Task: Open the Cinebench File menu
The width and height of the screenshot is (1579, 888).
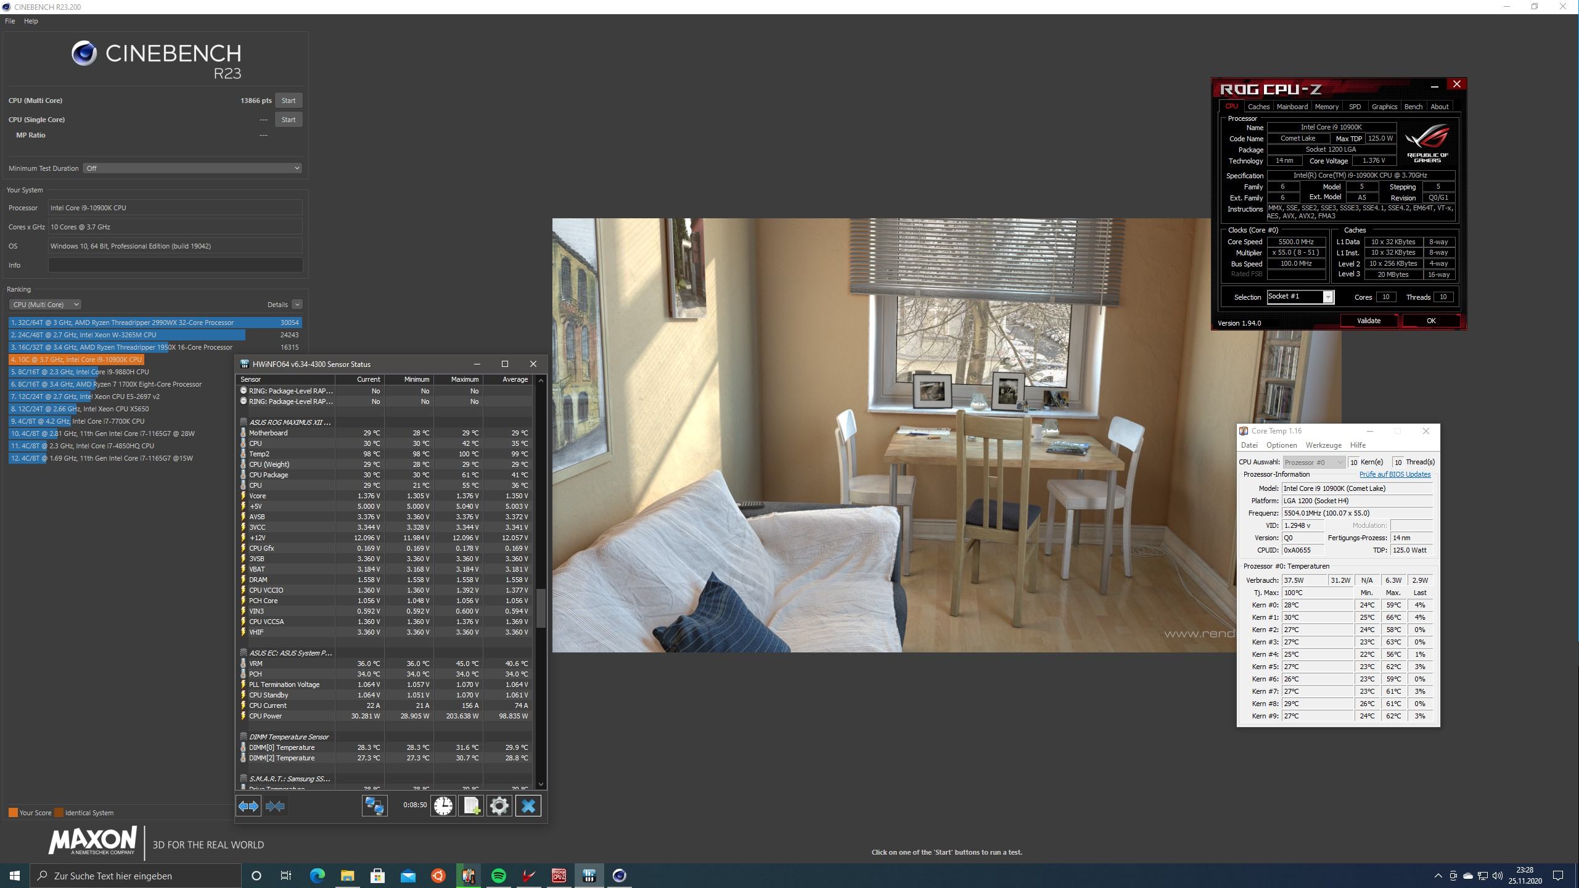Action: pos(10,21)
